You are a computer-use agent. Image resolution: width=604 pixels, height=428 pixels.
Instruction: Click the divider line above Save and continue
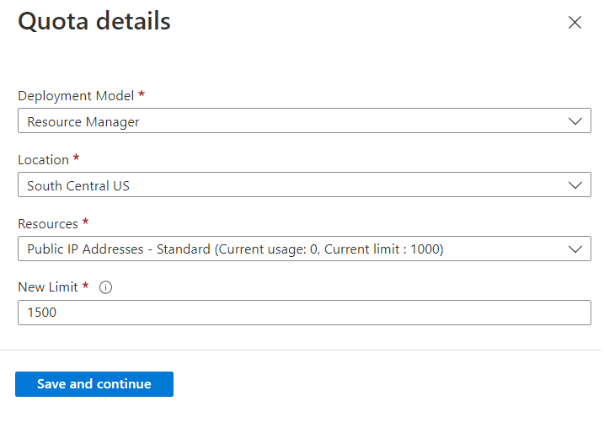pos(302,350)
